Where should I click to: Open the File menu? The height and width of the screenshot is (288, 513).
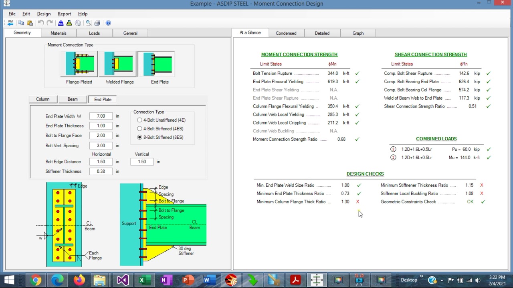(12, 14)
